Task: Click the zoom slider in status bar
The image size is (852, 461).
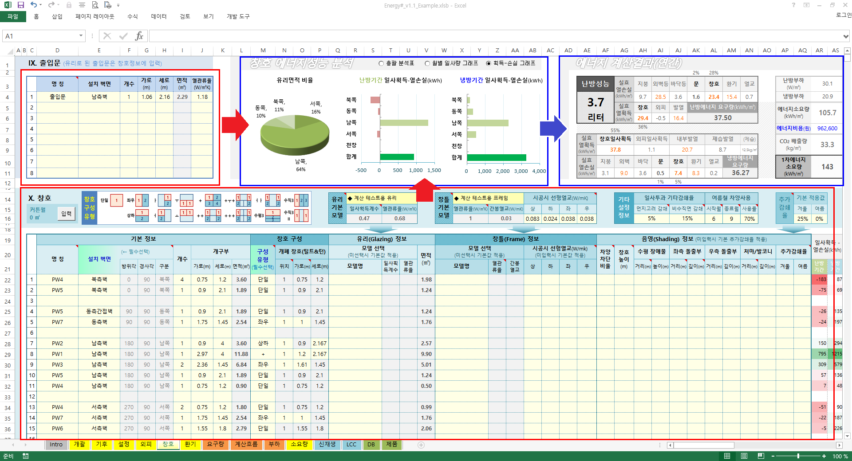Action: pos(798,456)
